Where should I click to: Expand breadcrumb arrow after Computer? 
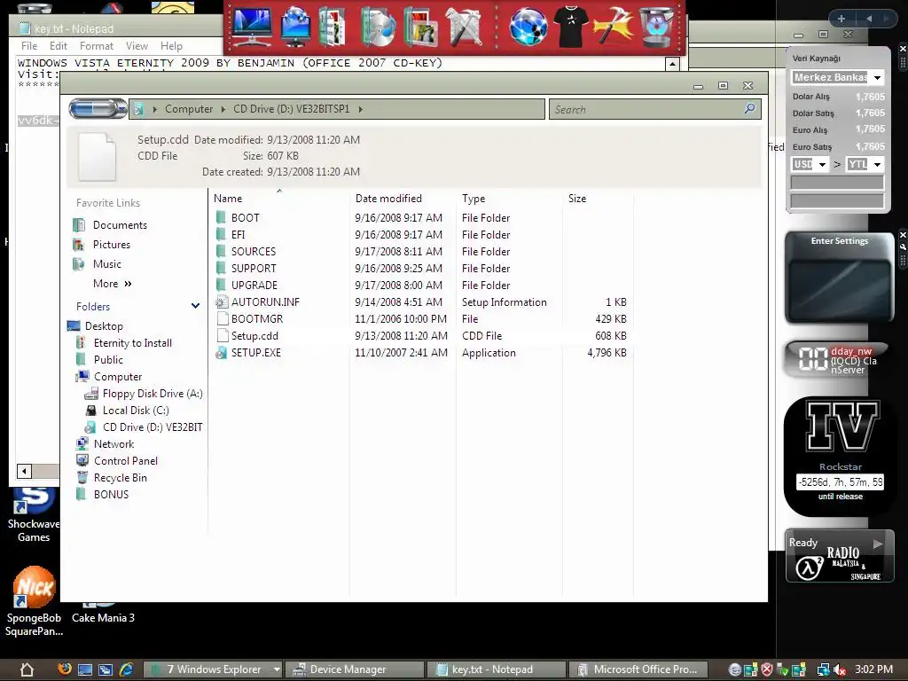pos(223,109)
